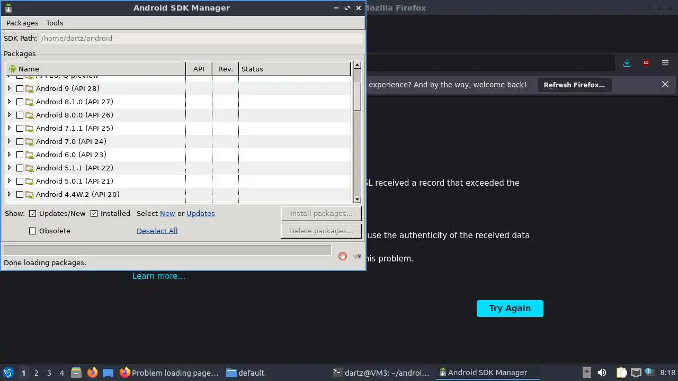Expand the Android 5.0.1 (API 21) node
The height and width of the screenshot is (381, 678).
point(9,181)
